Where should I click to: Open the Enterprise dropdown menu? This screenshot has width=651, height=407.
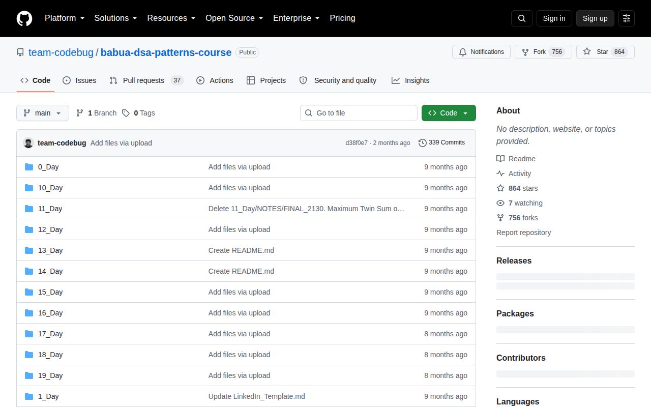point(297,18)
